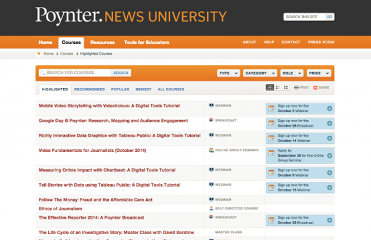Click webinar icon beside Follow The Money
The width and height of the screenshot is (371, 240).
pos(211,200)
